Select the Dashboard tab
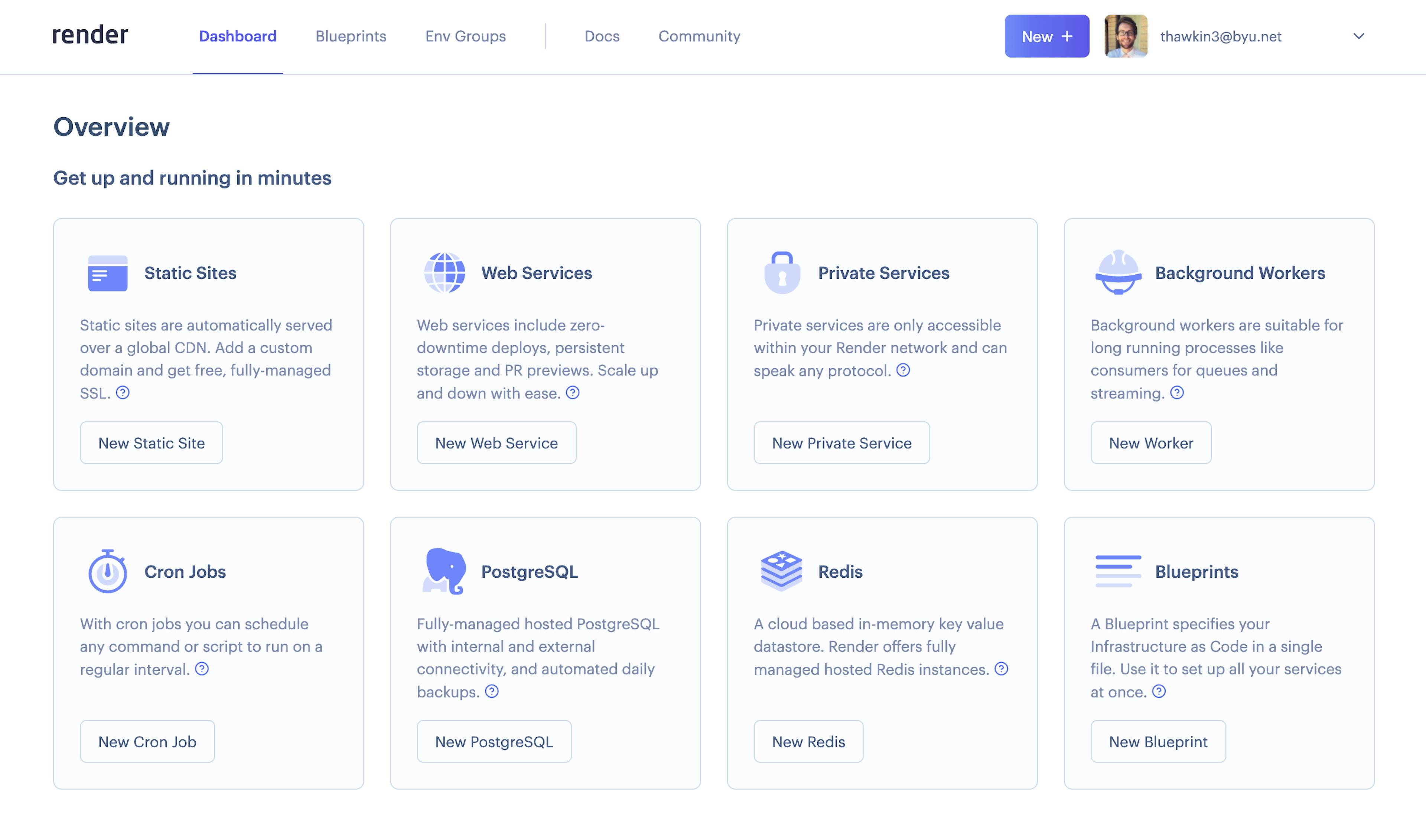 coord(238,36)
